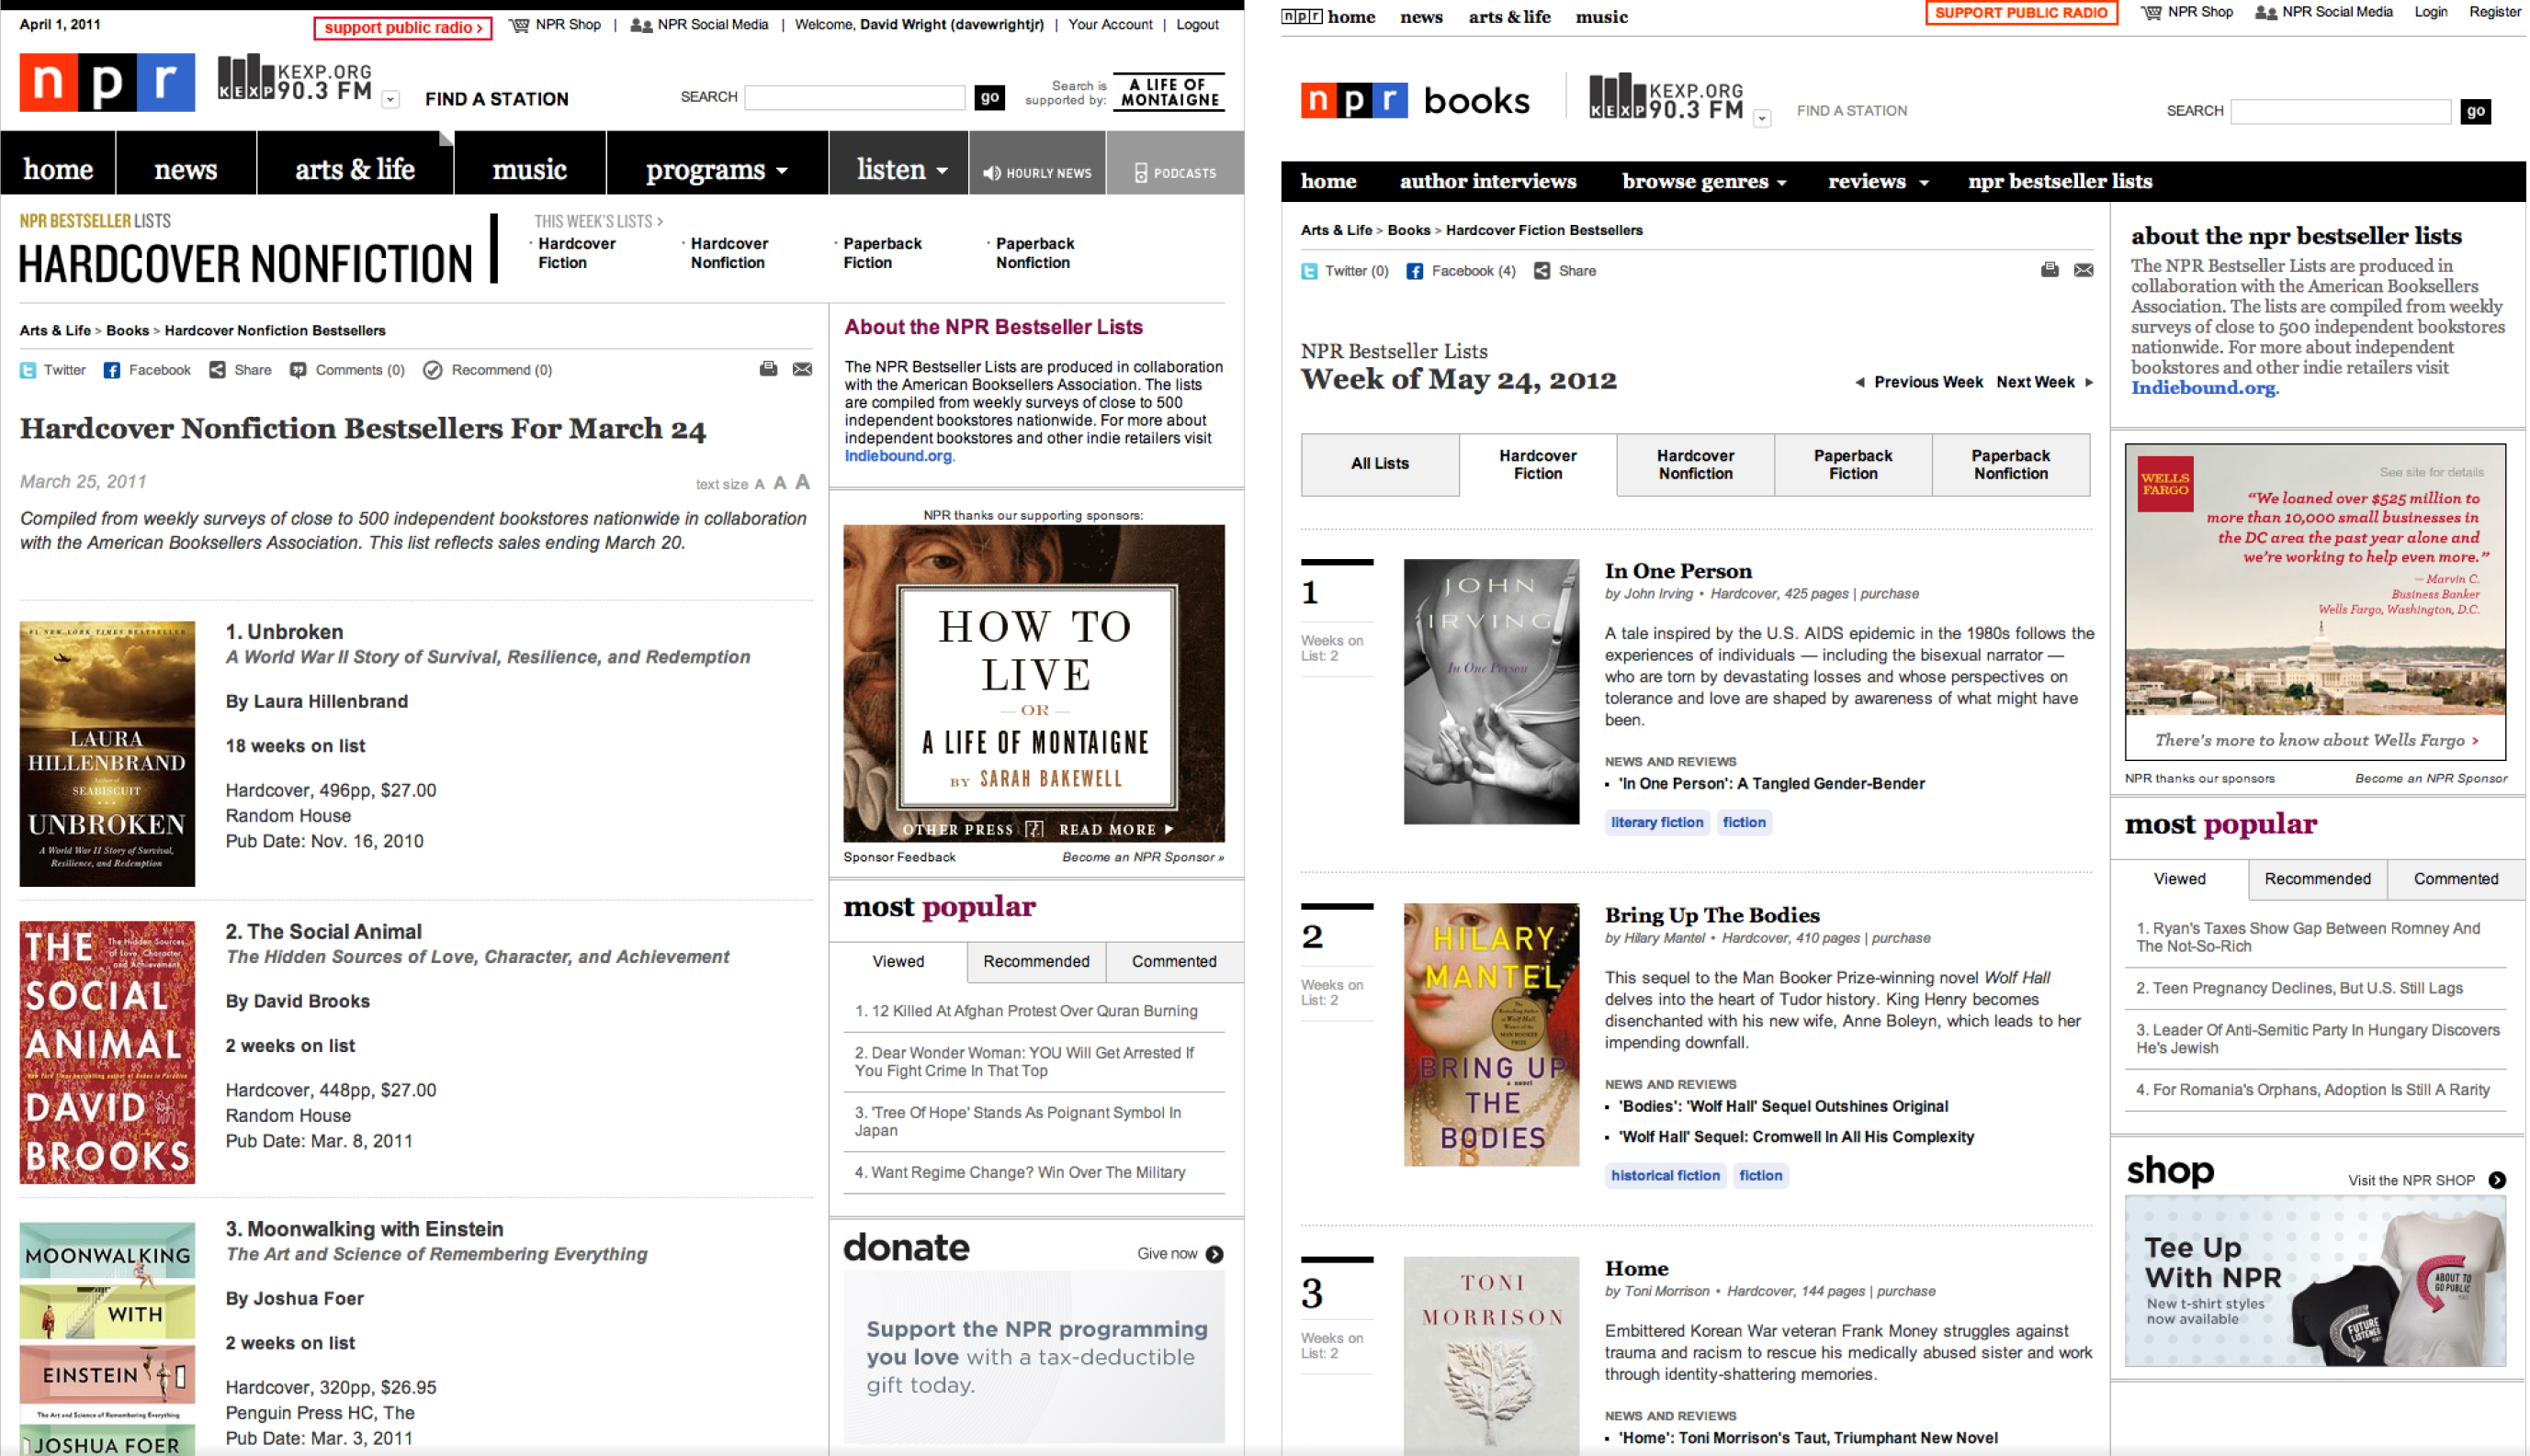Expand the programs dropdown menu
Viewport: 2530px width, 1456px height.
(x=717, y=170)
